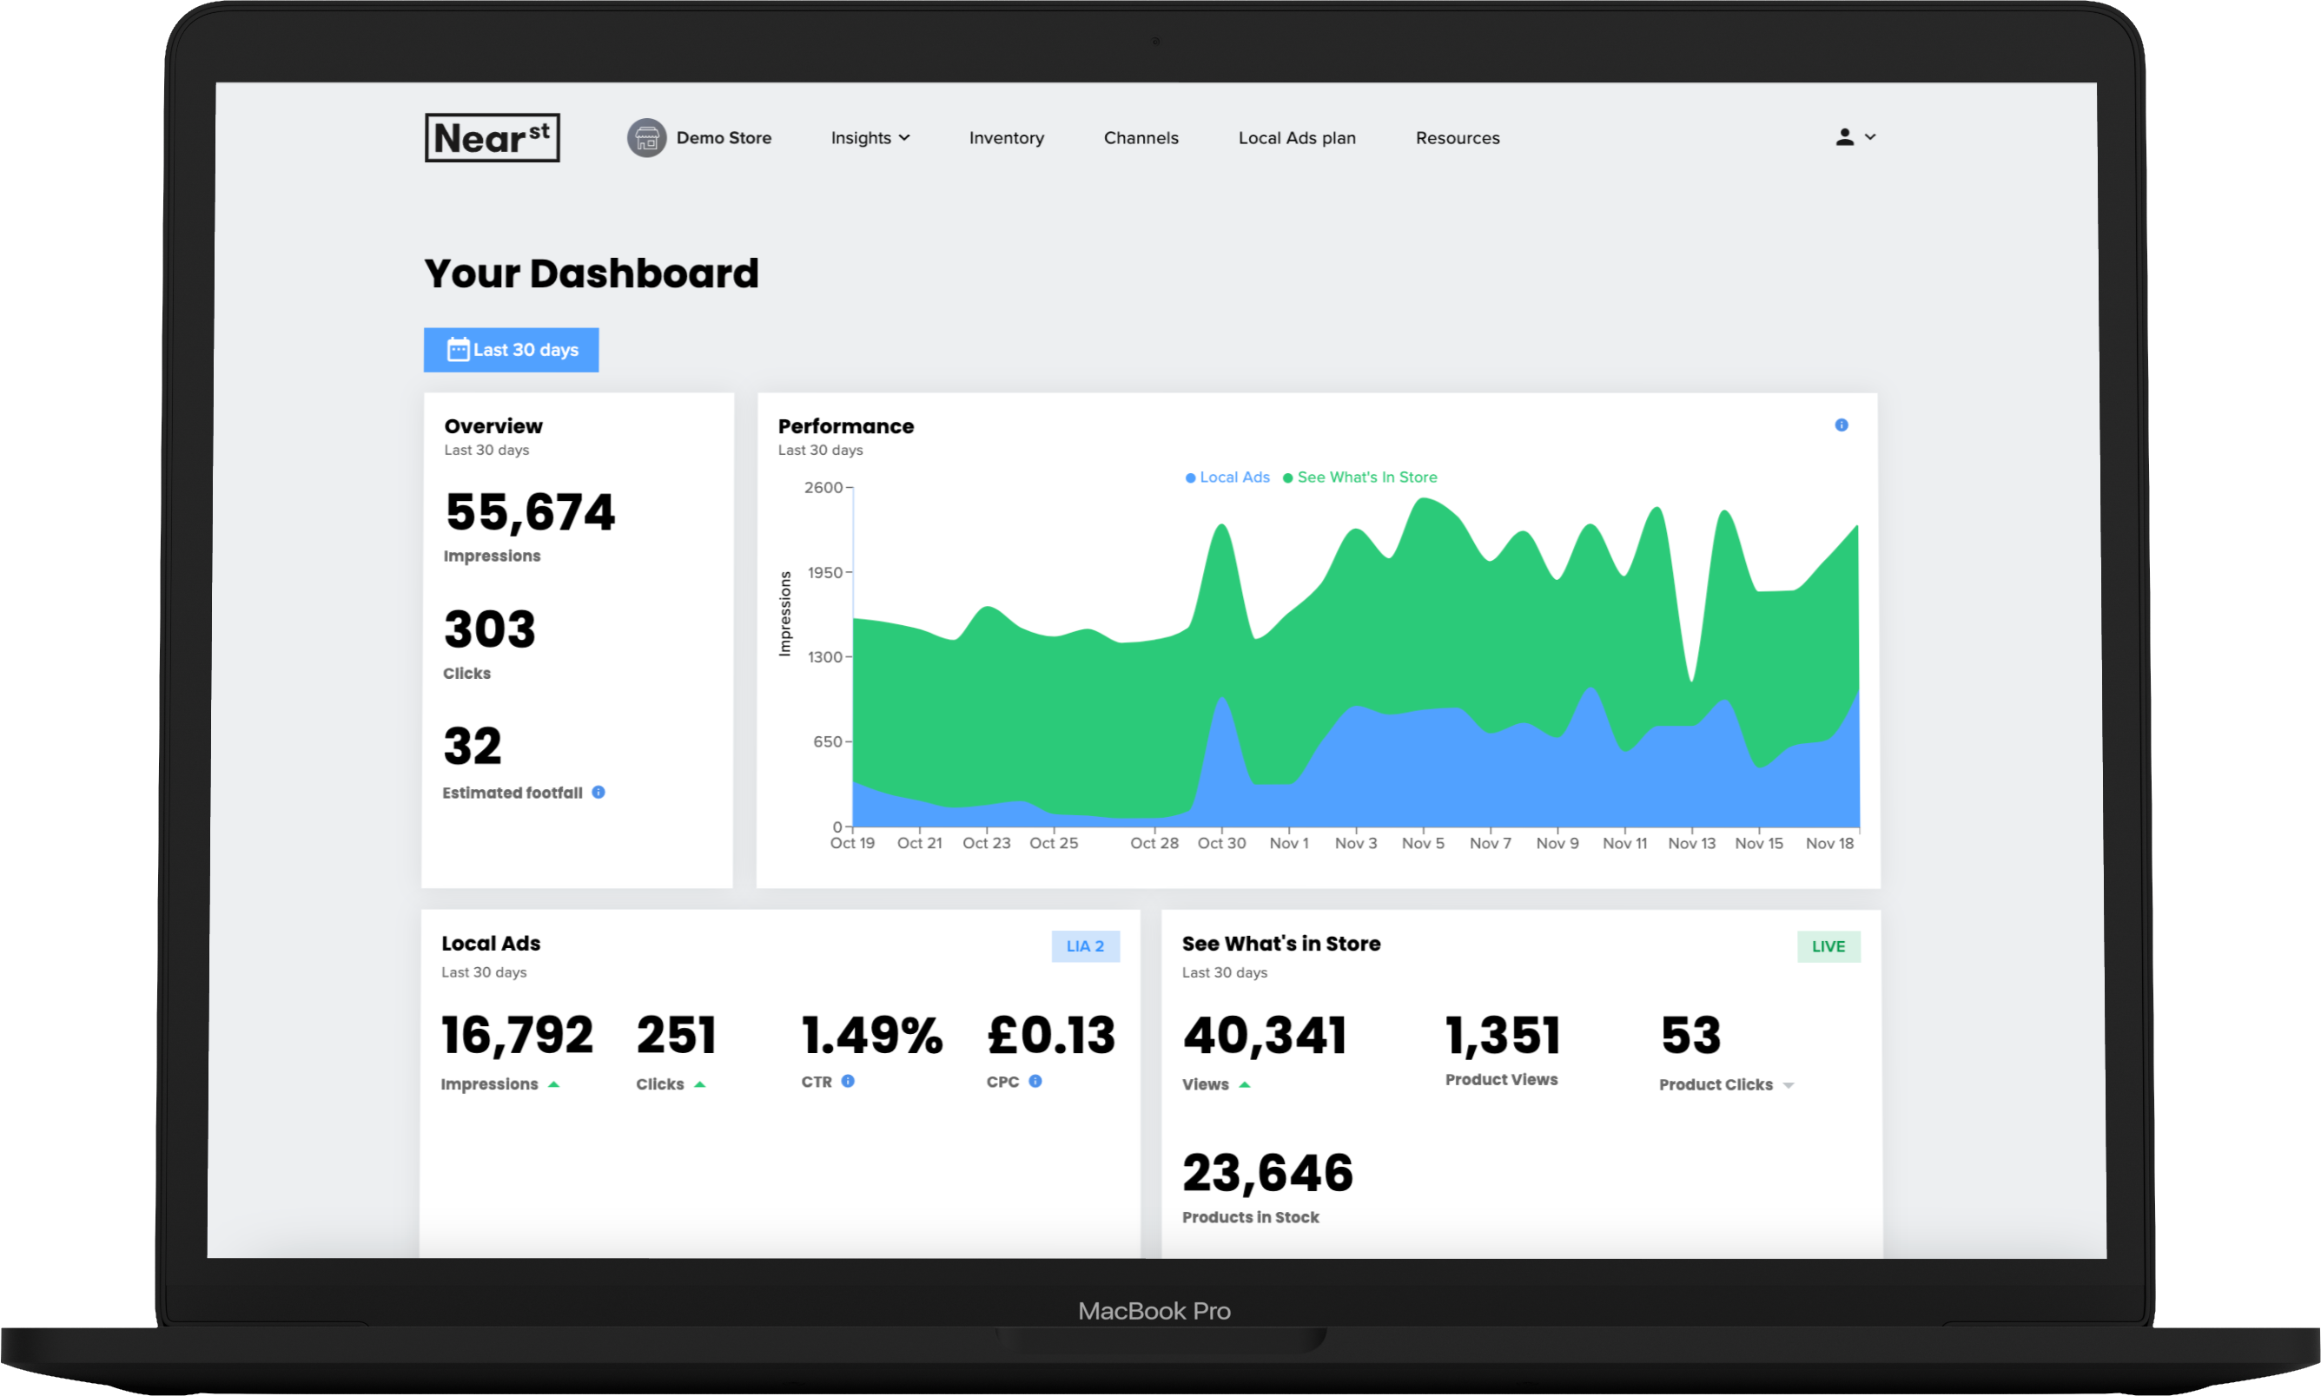Expand the account menu chevron

[1870, 137]
